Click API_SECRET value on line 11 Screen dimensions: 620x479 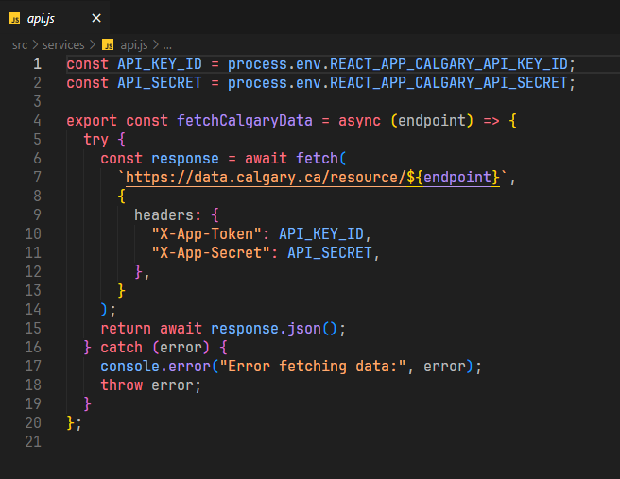[x=330, y=253]
